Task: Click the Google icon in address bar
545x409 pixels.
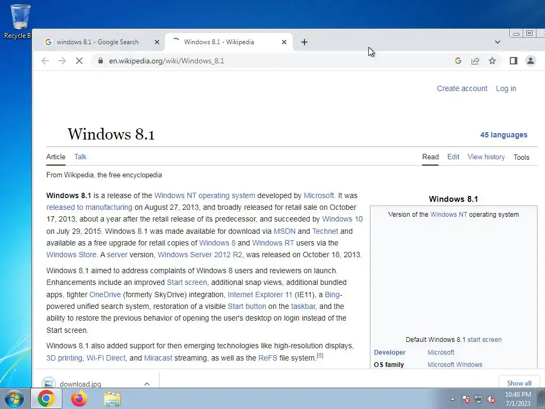Action: (458, 61)
